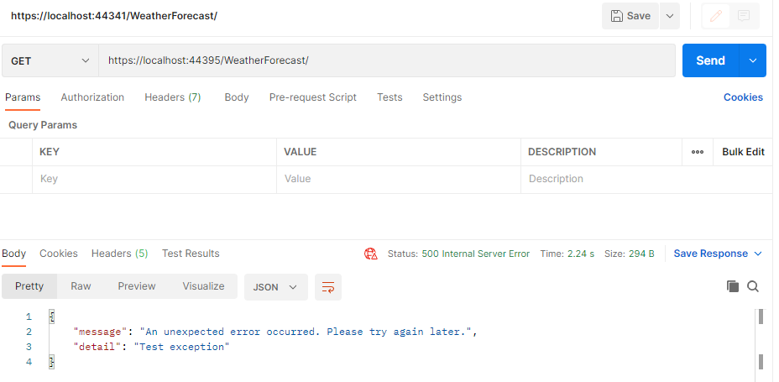The height and width of the screenshot is (382, 779).
Task: Open the Cookies link
Action: click(x=743, y=97)
